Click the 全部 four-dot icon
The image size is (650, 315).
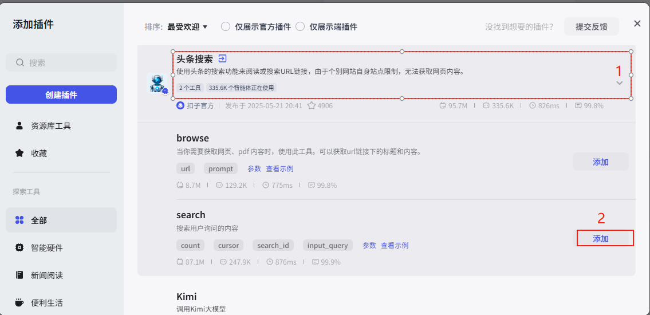pyautogui.click(x=19, y=220)
